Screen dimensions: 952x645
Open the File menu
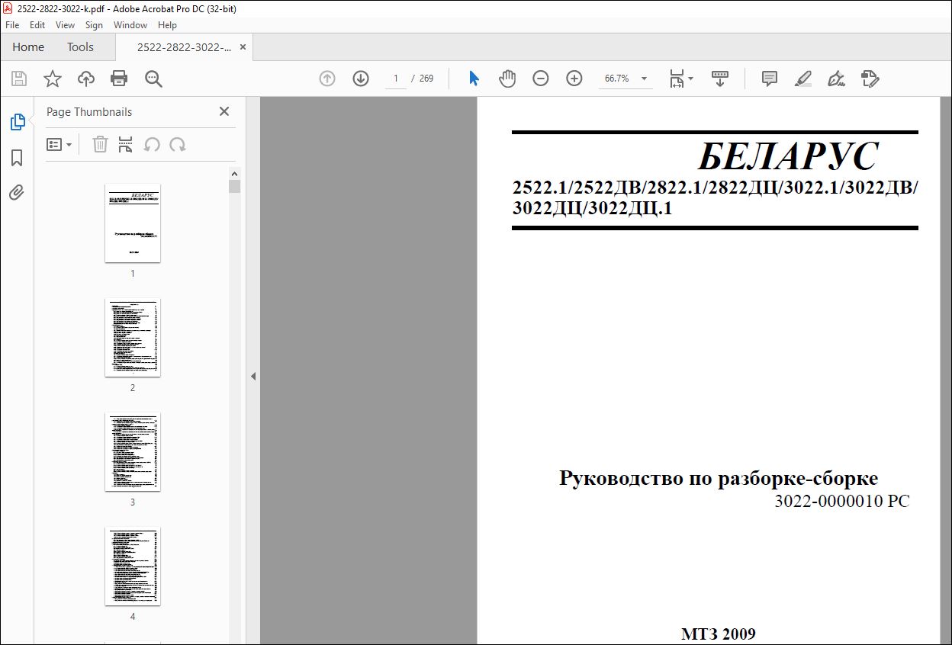coord(12,25)
